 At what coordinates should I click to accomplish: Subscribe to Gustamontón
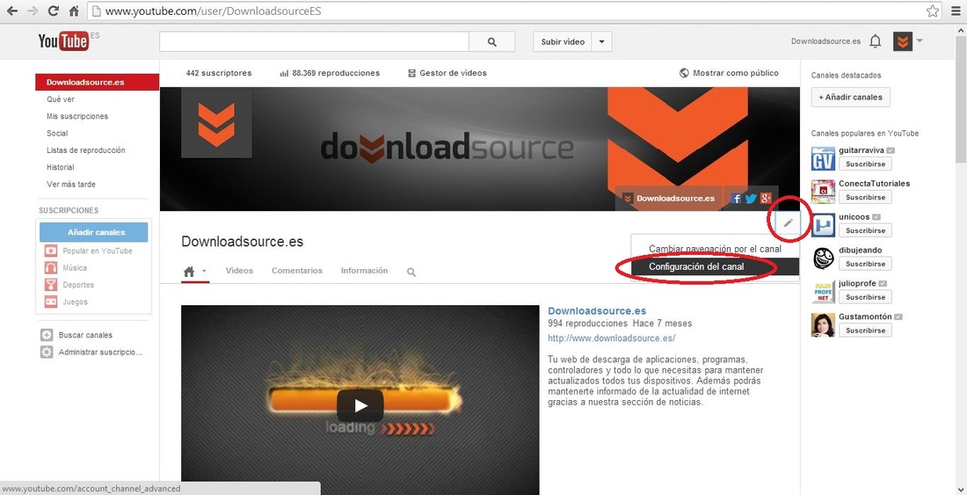pos(865,331)
